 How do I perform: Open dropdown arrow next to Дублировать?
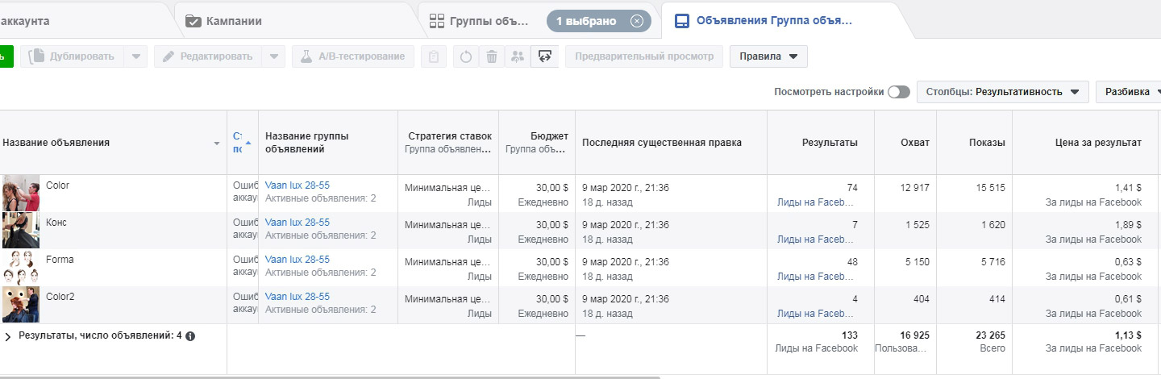coord(135,56)
